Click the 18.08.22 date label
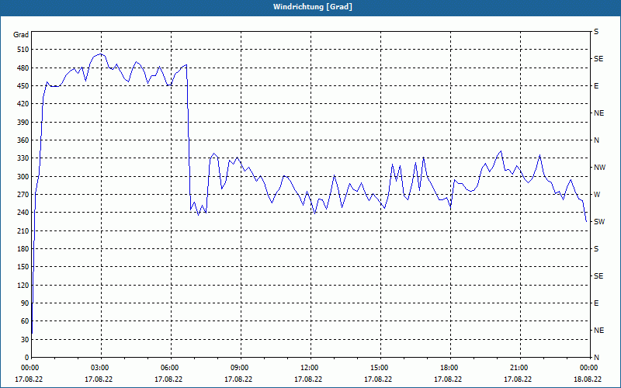Image resolution: width=621 pixels, height=388 pixels. click(x=588, y=379)
